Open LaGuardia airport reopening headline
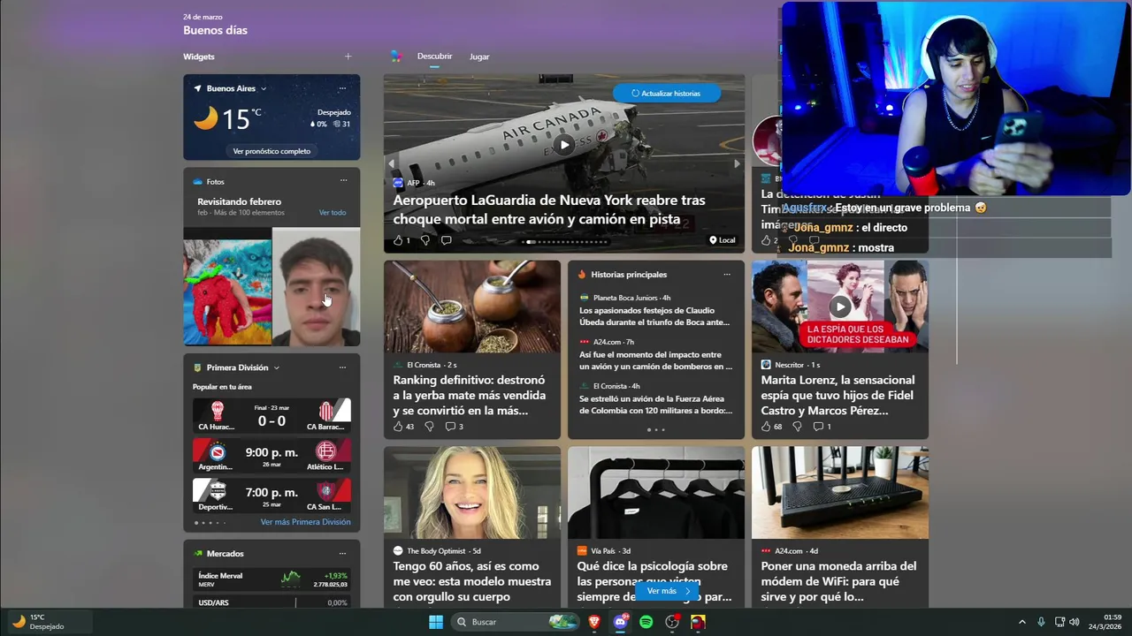This screenshot has width=1132, height=636. point(549,210)
